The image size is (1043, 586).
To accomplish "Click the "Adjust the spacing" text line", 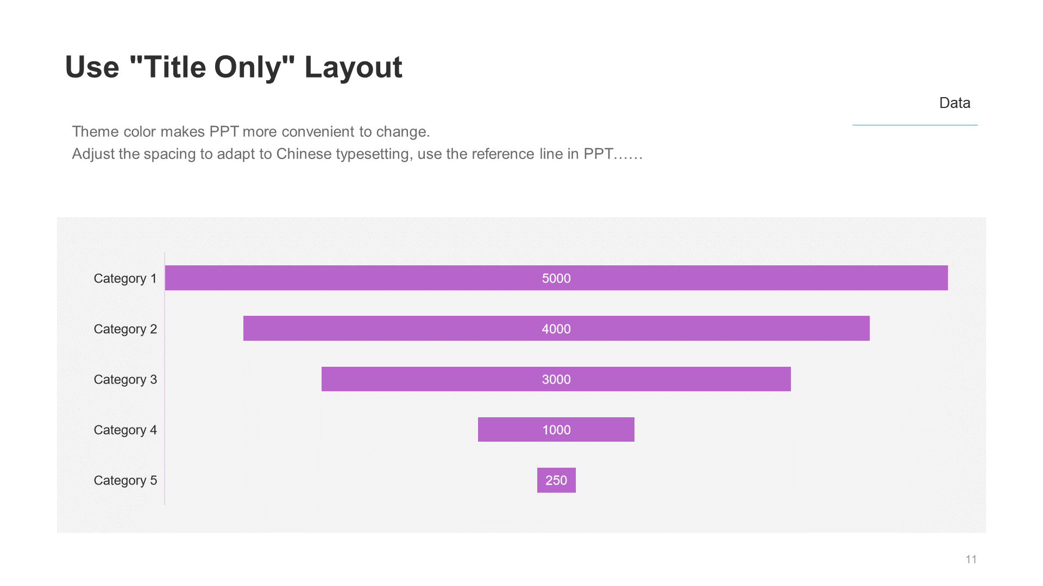I will [x=357, y=154].
